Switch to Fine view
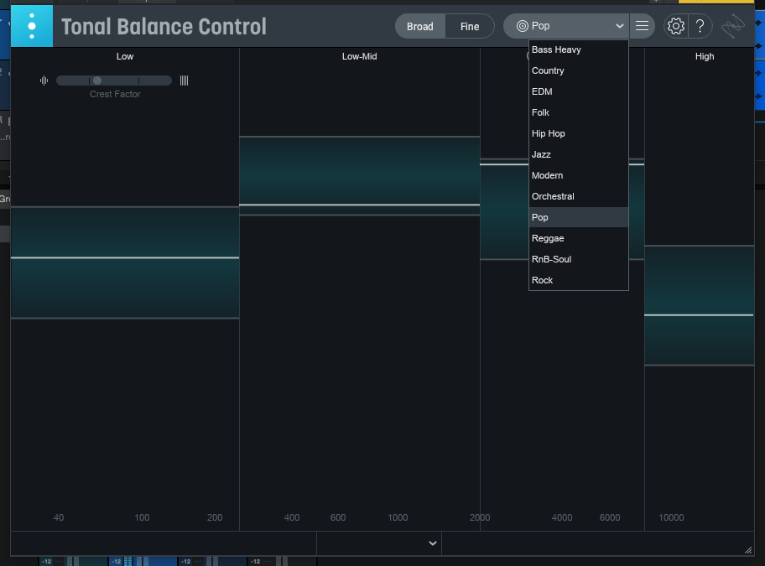This screenshot has height=566, width=765. (469, 26)
